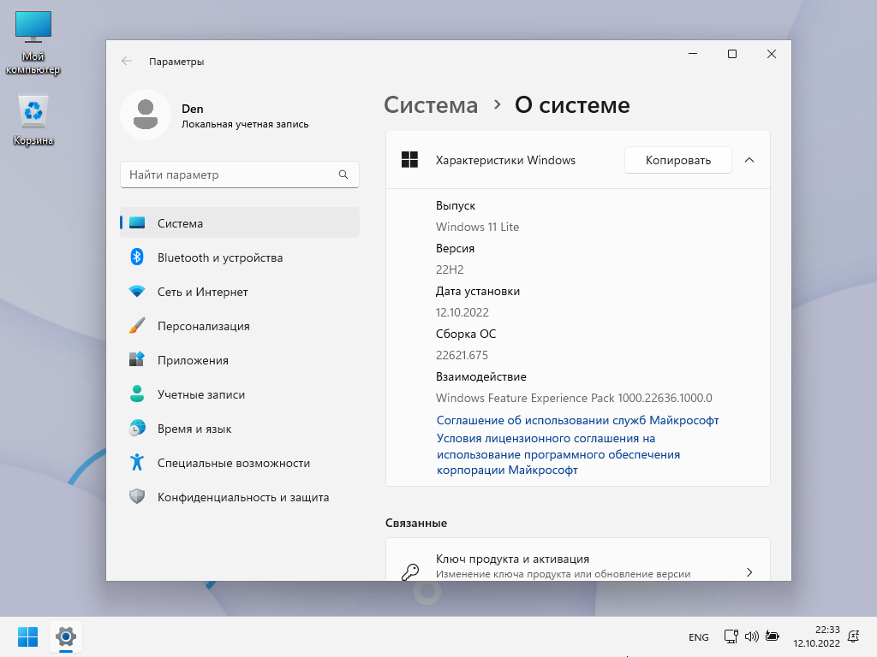Open the Windows Start menu
The image size is (877, 657).
[x=27, y=636]
